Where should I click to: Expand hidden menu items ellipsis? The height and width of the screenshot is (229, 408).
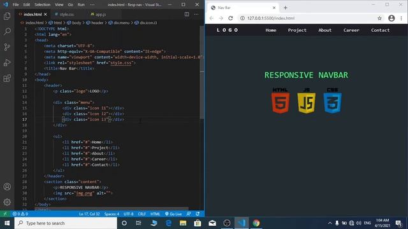(92, 4)
